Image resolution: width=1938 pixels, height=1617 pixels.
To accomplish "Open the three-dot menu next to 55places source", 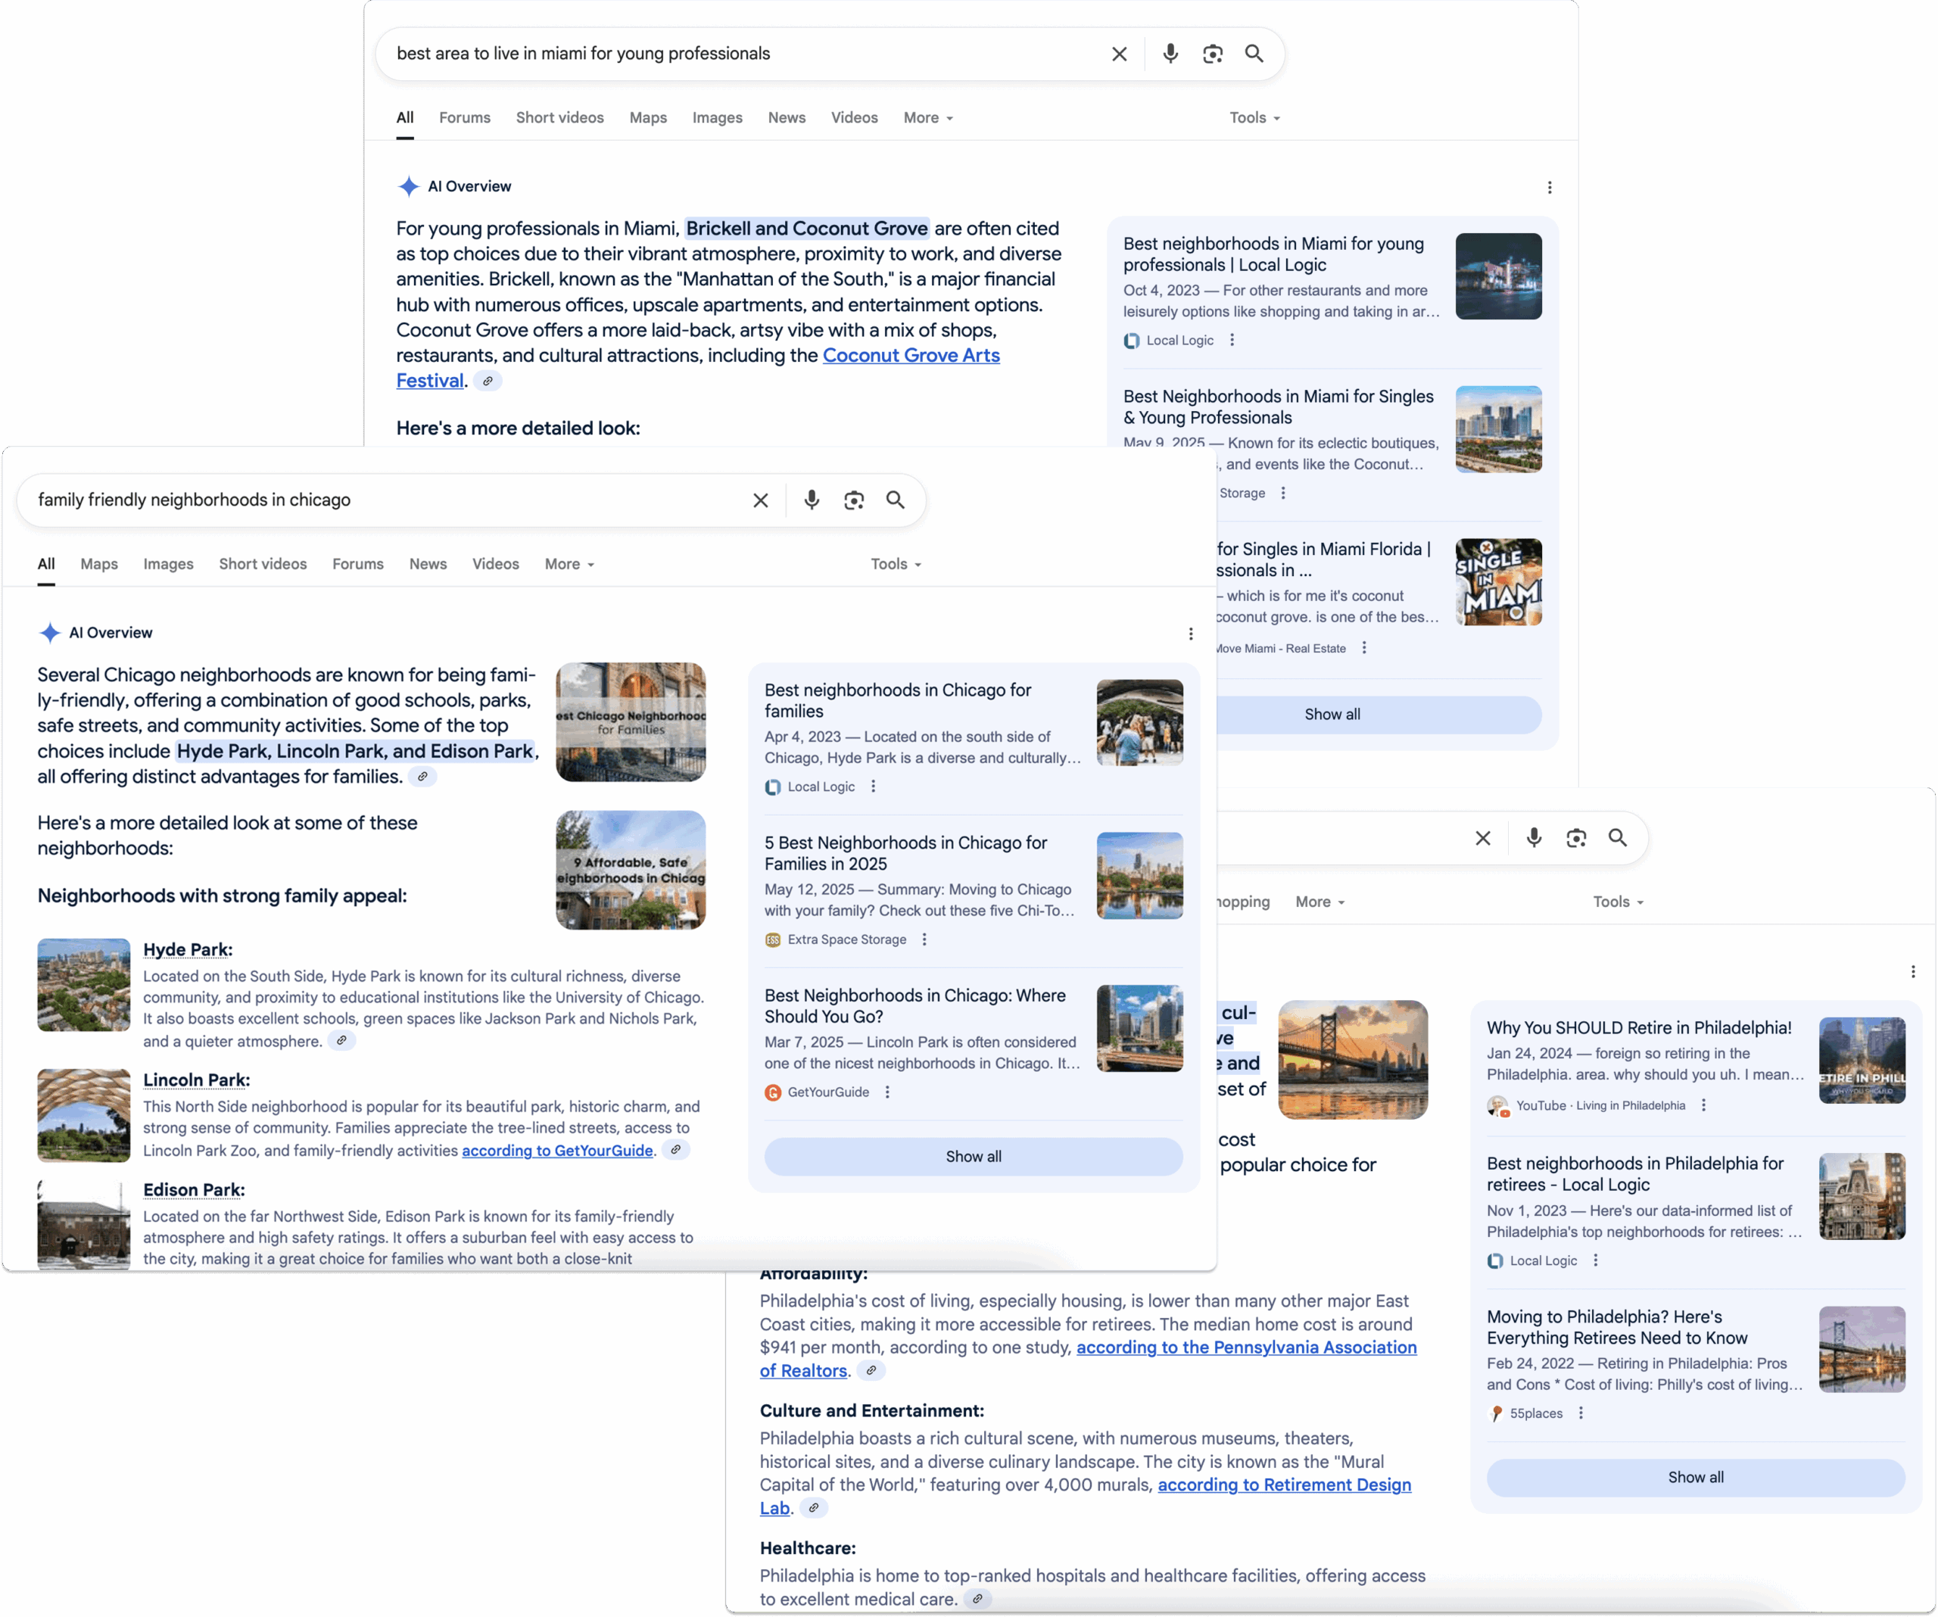I will 1580,1413.
